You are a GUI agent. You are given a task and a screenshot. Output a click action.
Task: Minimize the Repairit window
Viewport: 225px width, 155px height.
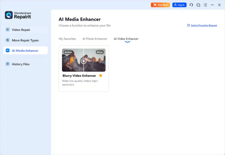click(x=212, y=5)
